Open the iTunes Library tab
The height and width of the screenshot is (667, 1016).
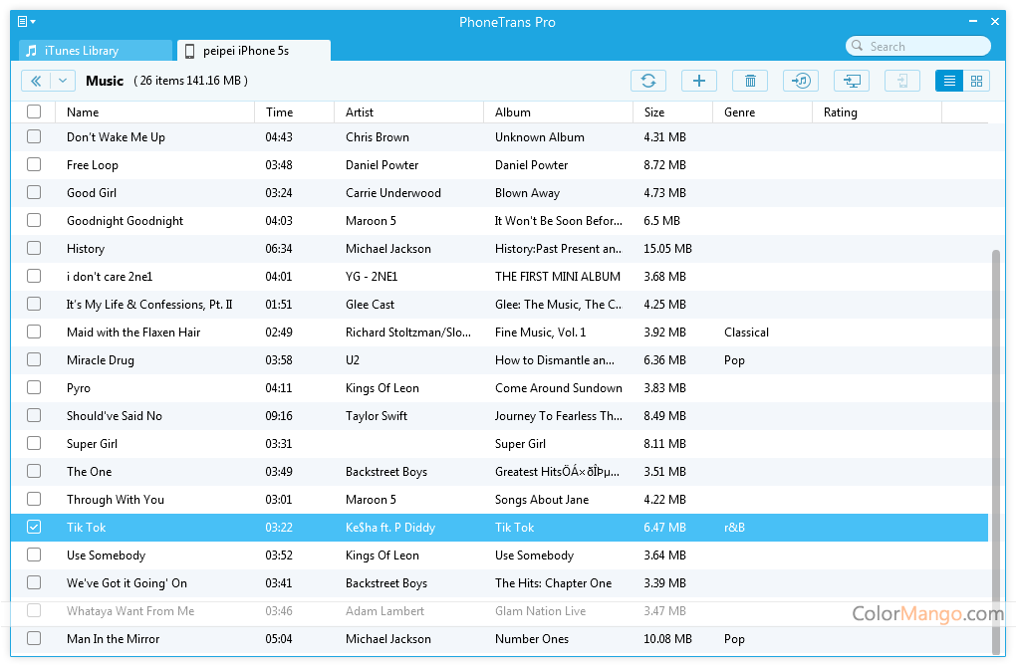pyautogui.click(x=96, y=51)
